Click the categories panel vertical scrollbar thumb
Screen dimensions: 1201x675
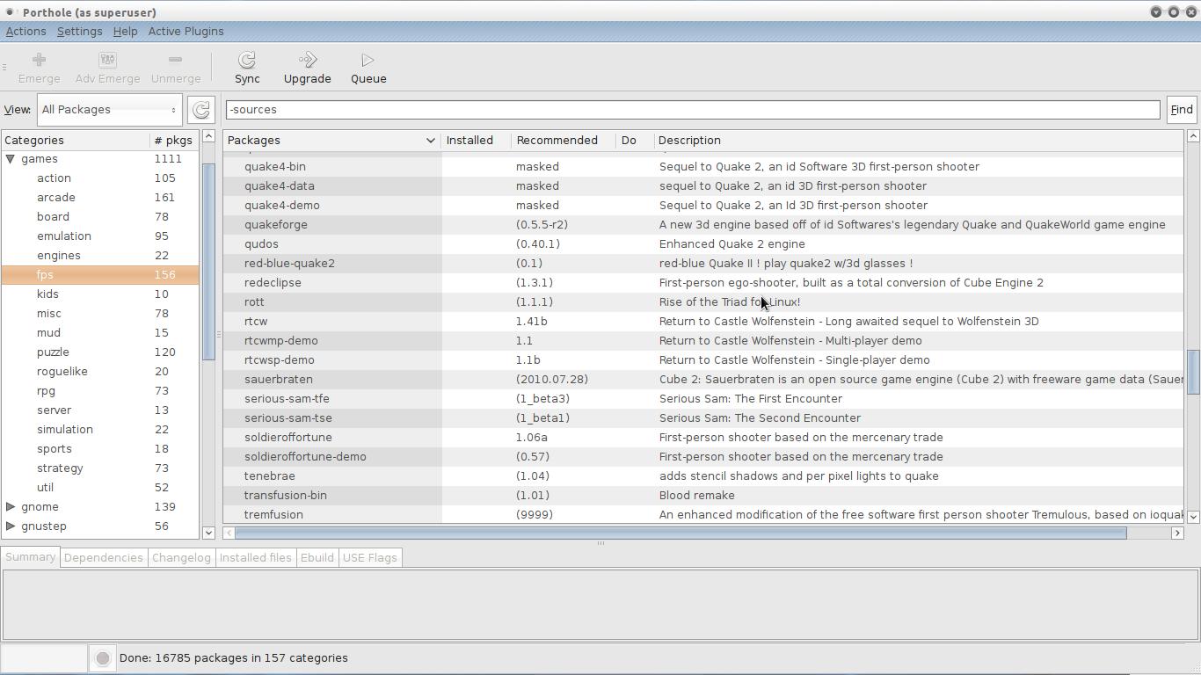coord(208,261)
